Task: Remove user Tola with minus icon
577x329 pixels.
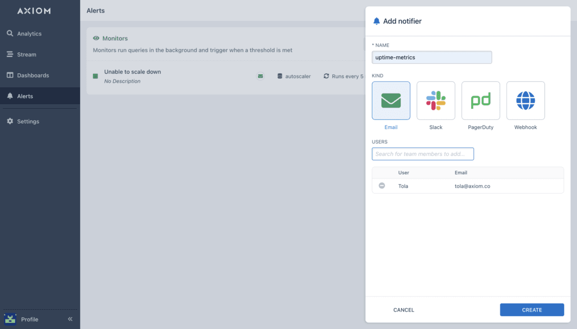Action: tap(382, 186)
